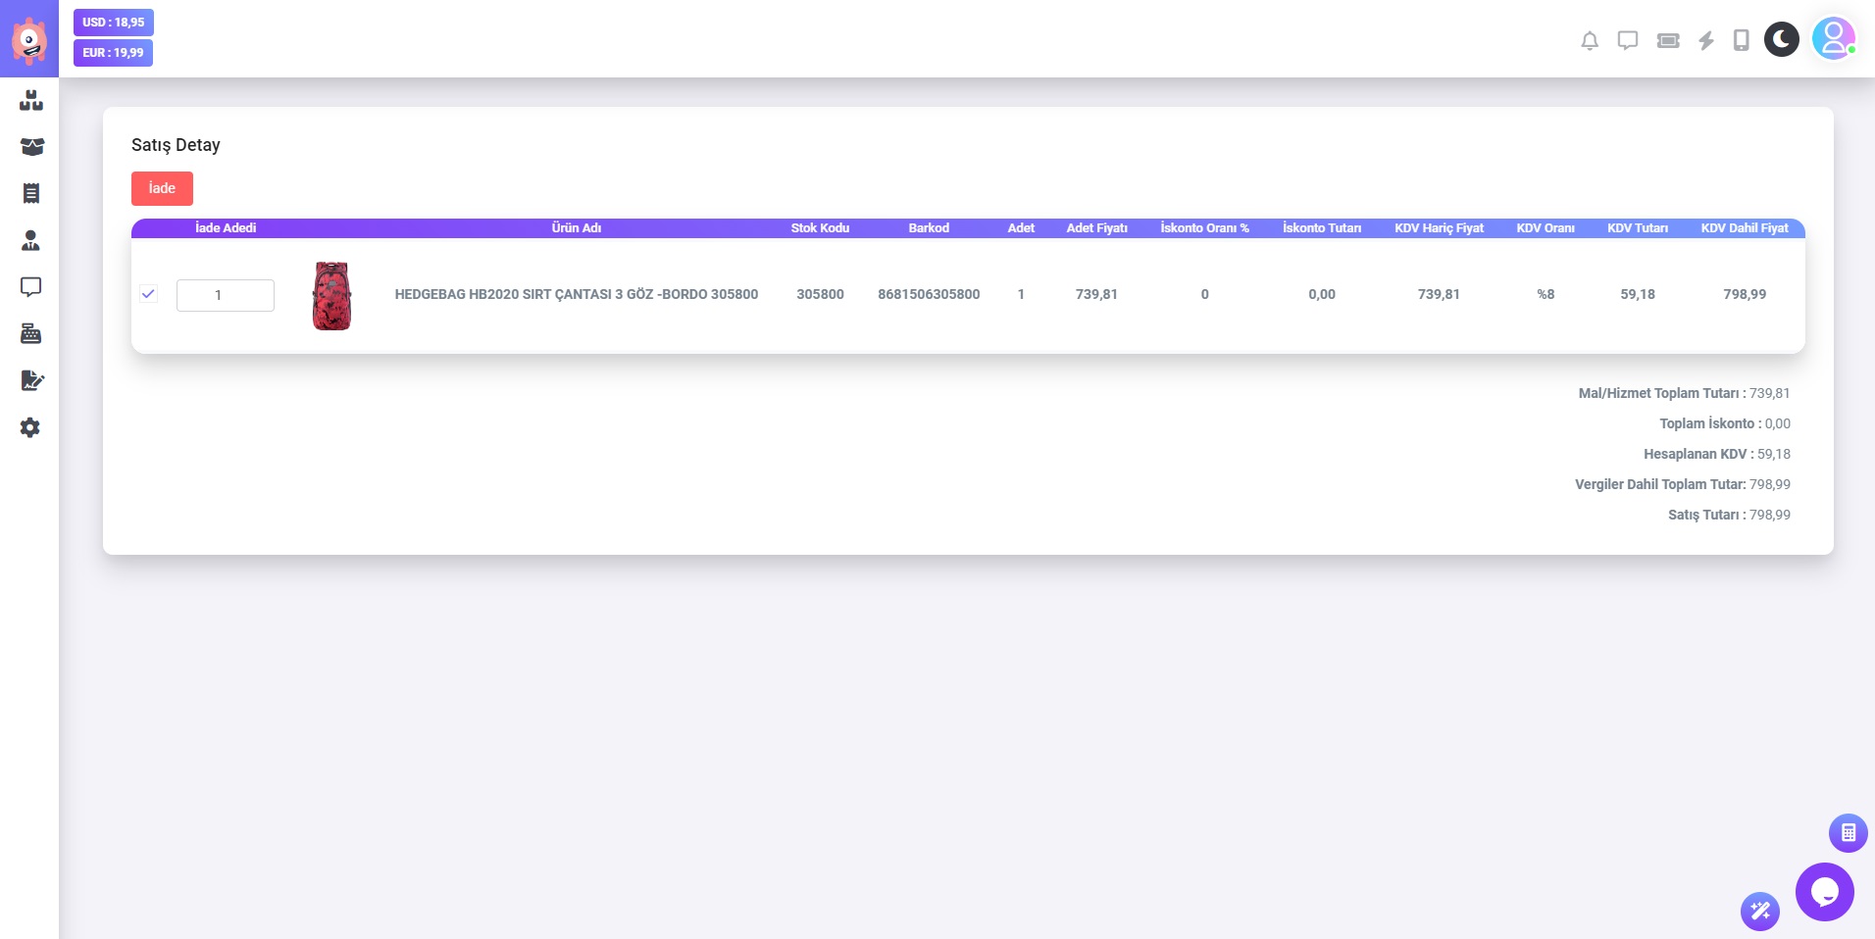Screen dimensions: 1875x939
Task: Toggle dark mode with the moon icon
Action: (x=1781, y=40)
